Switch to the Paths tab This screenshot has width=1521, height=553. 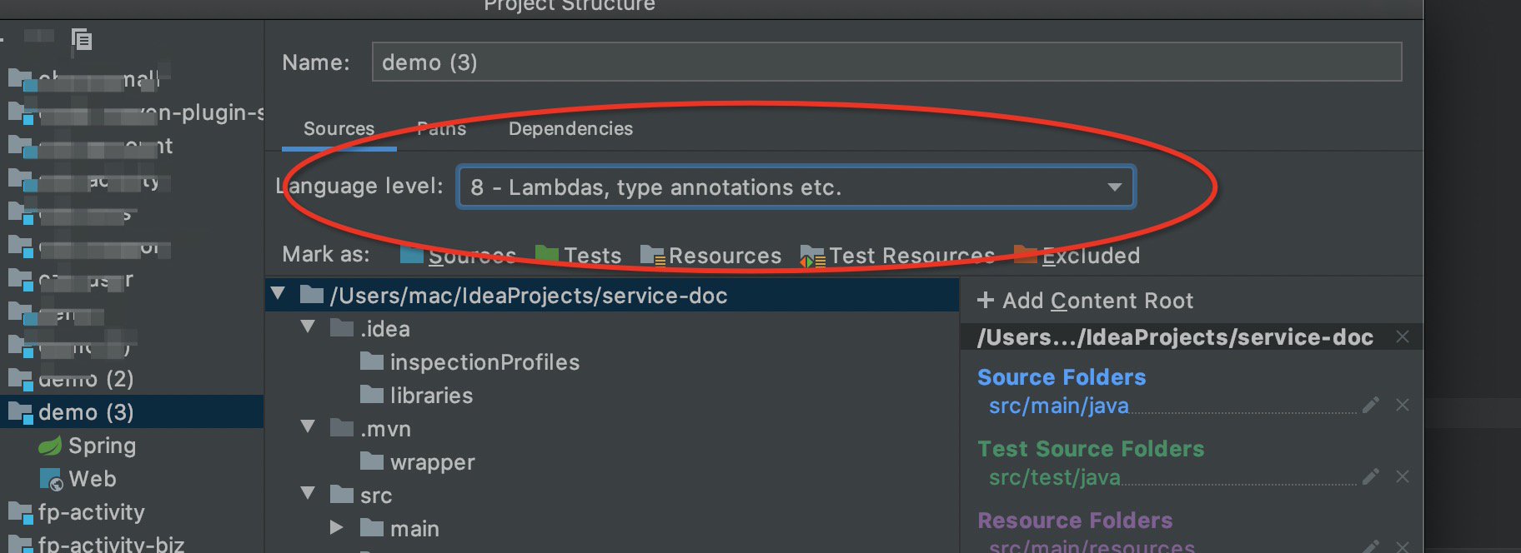tap(441, 129)
